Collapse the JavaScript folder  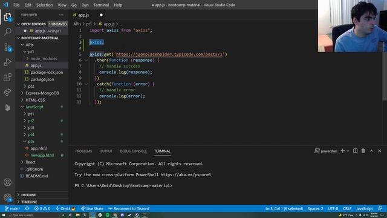34,107
